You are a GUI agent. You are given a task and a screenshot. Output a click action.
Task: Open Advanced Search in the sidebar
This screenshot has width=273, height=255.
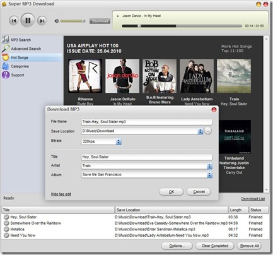pyautogui.click(x=26, y=49)
